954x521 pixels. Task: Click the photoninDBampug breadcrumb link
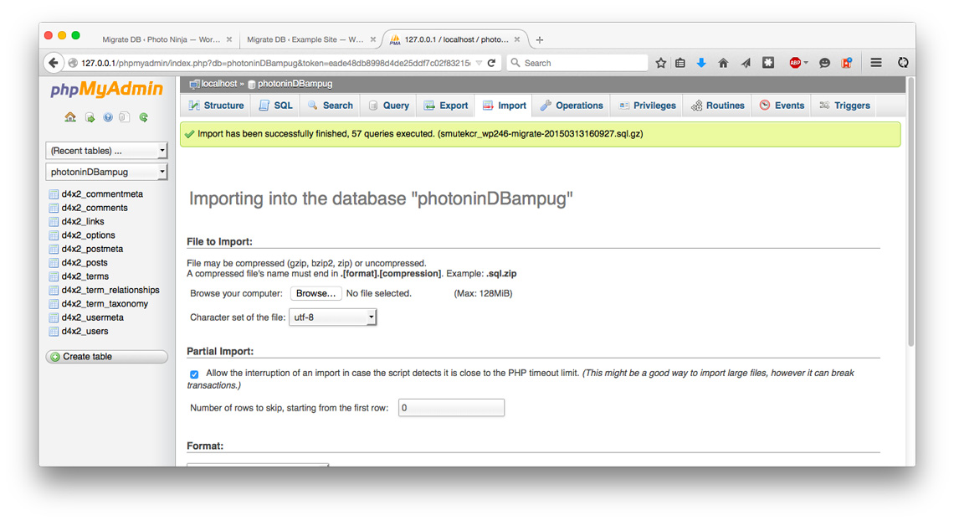point(295,84)
